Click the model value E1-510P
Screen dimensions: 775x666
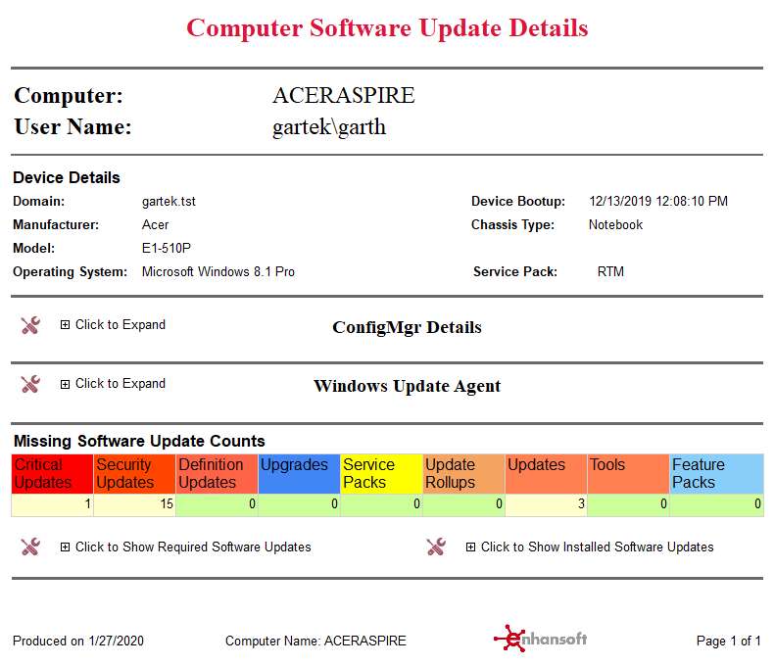pyautogui.click(x=167, y=248)
